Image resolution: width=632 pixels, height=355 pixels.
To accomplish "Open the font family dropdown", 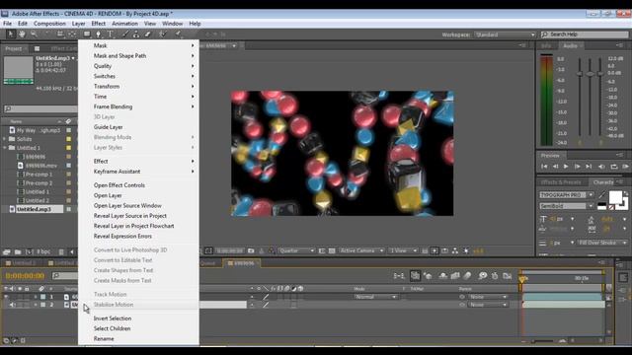I will (x=566, y=195).
